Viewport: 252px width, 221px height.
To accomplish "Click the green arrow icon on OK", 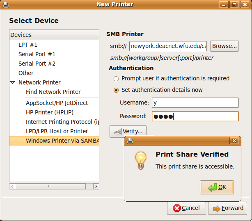I will tap(213, 187).
